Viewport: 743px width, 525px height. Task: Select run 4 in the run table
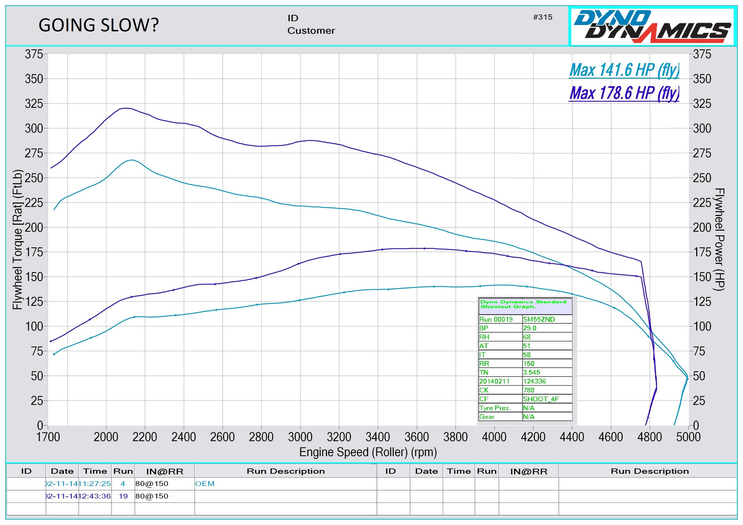click(123, 484)
